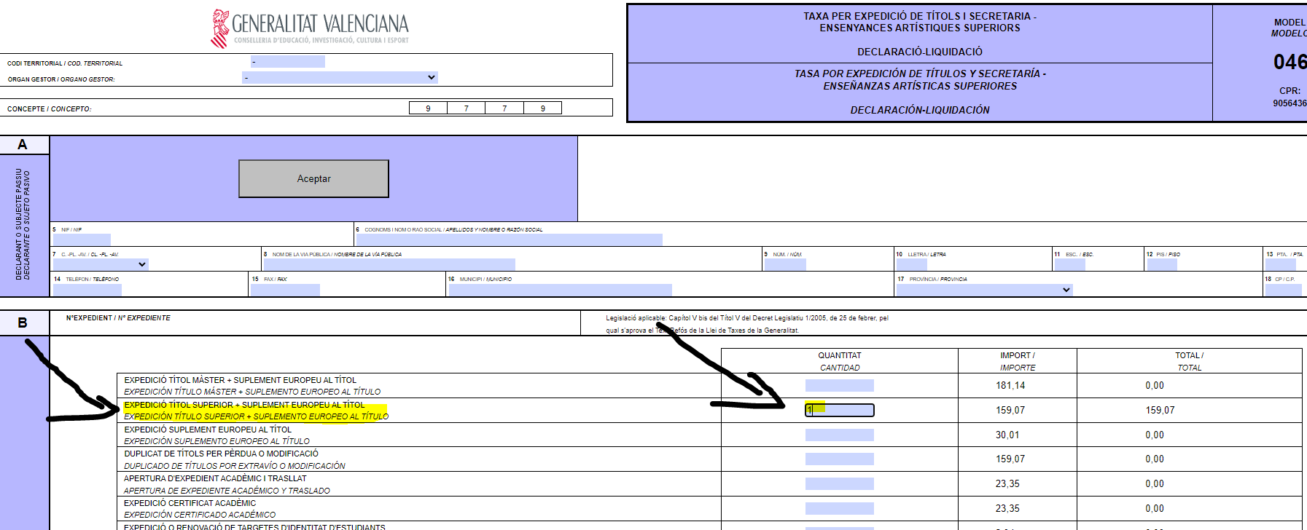Click the Cognoms i Nom input field
This screenshot has width=1307, height=530.
point(509,240)
